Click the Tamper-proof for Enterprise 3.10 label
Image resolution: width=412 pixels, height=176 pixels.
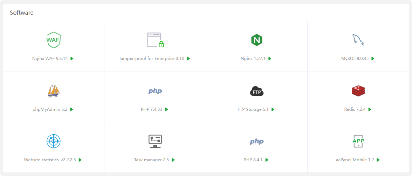click(x=151, y=59)
